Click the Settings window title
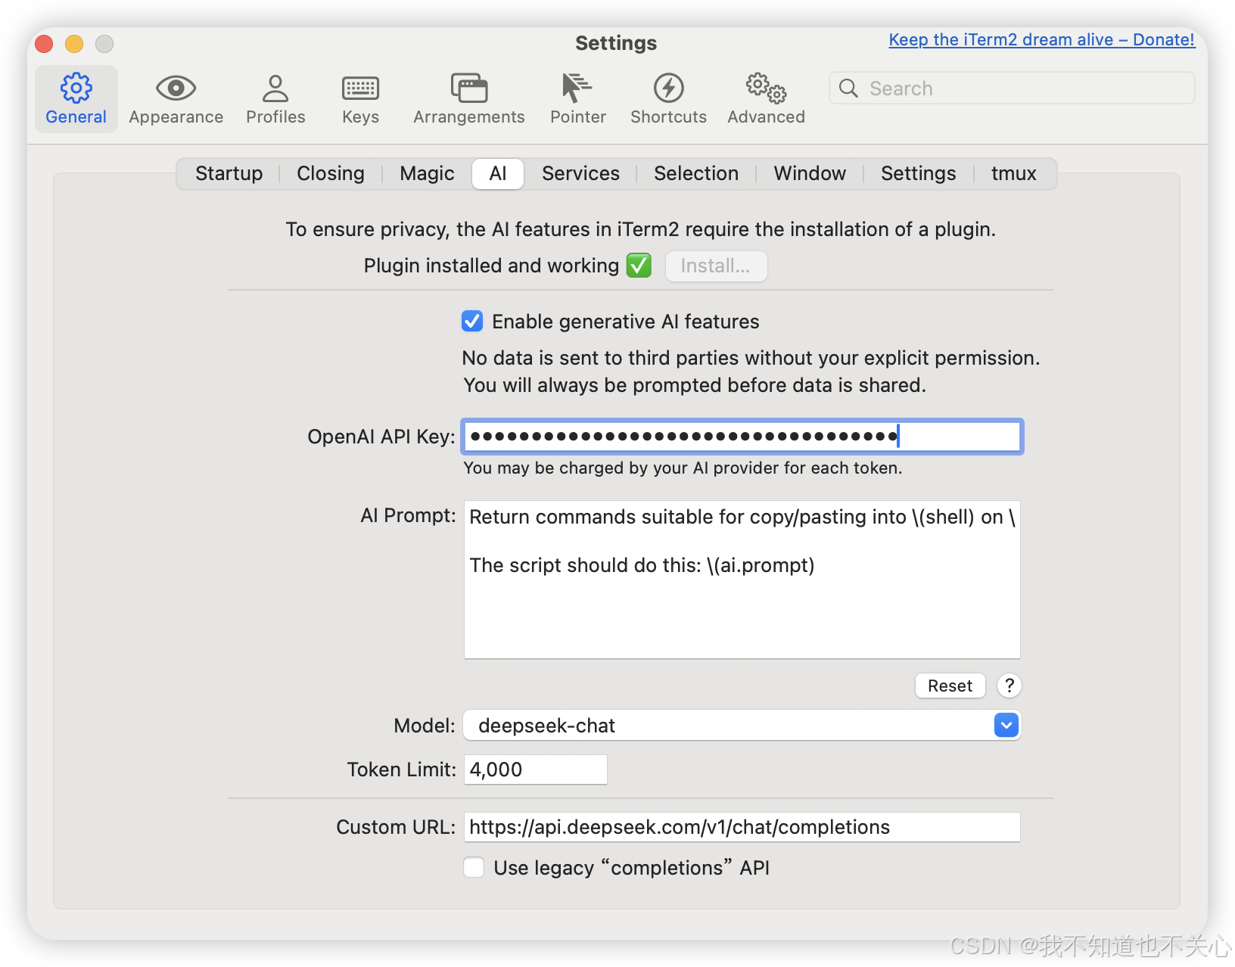The image size is (1235, 967). click(x=616, y=43)
